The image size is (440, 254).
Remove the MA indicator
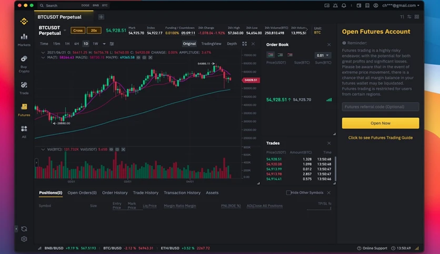pos(151,57)
